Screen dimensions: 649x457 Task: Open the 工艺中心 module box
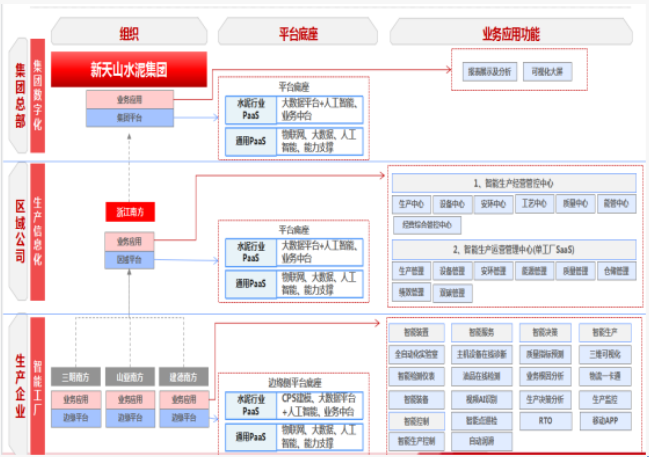pyautogui.click(x=533, y=204)
